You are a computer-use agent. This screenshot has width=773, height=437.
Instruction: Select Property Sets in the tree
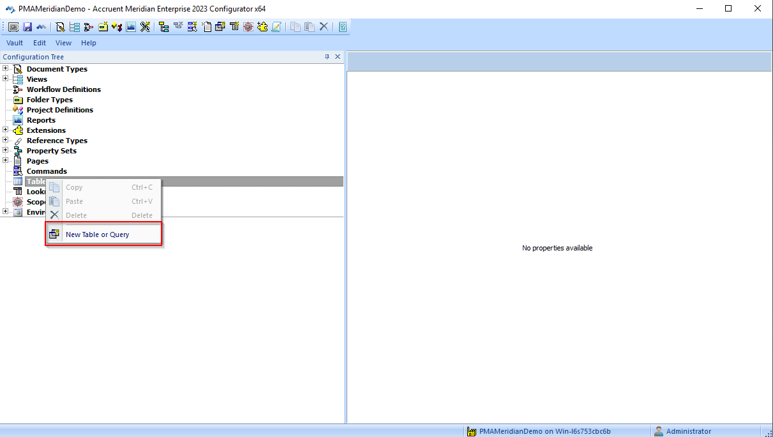[x=52, y=151]
